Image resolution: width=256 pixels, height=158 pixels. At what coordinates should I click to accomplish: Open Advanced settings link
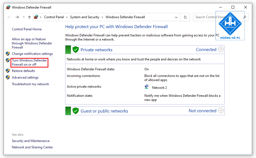[25, 77]
